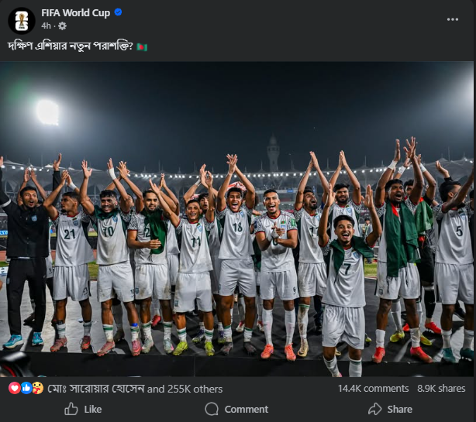Click the Bengali post caption text
Viewport: 476px width, 422px height.
click(70, 46)
